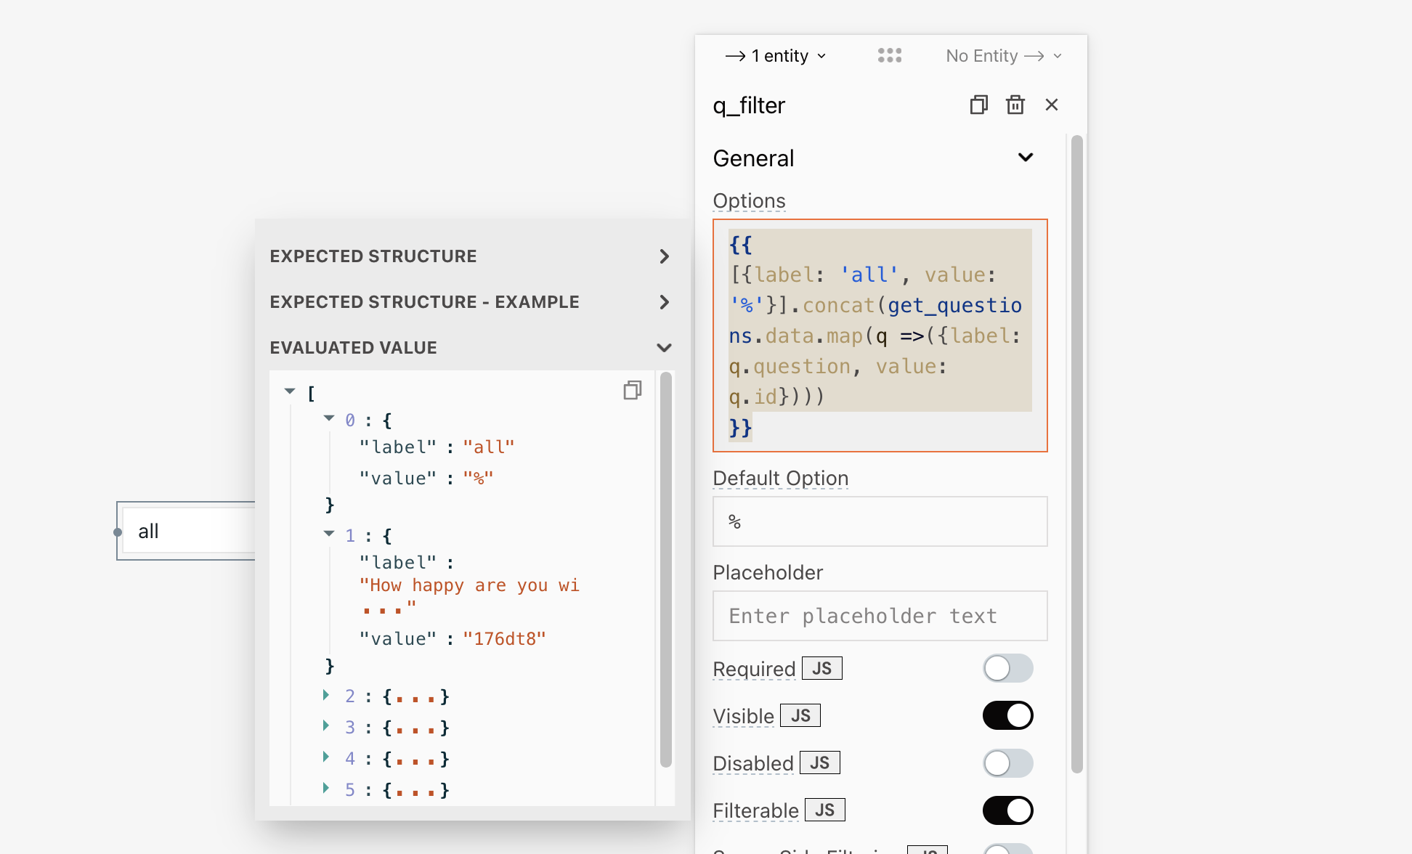Click the Placeholder text input field
1412x854 pixels.
(x=880, y=616)
